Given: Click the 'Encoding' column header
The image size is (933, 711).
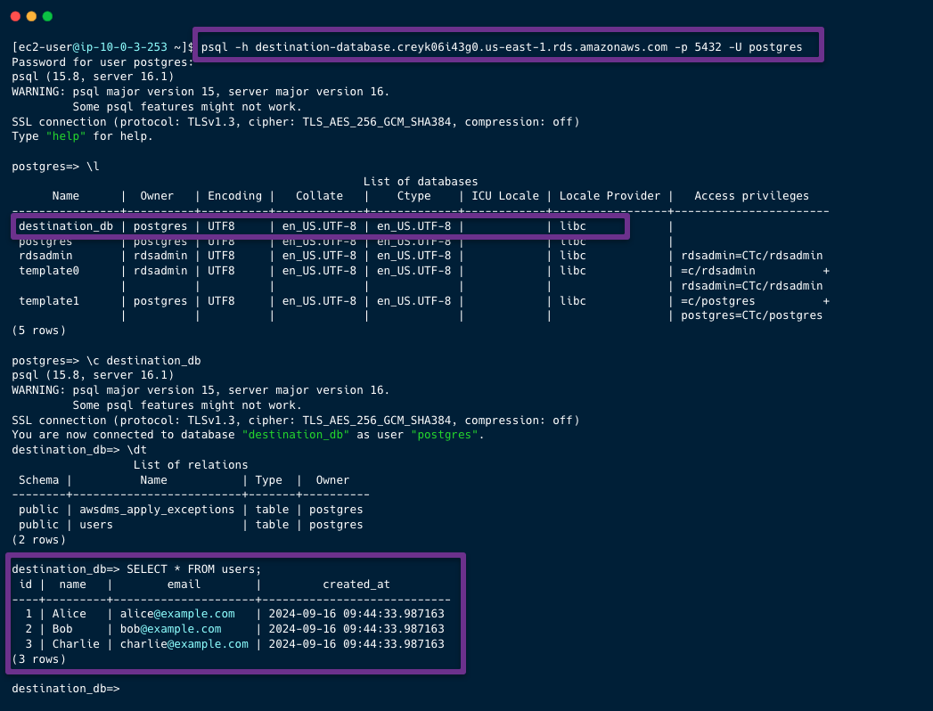Looking at the screenshot, I should point(234,196).
